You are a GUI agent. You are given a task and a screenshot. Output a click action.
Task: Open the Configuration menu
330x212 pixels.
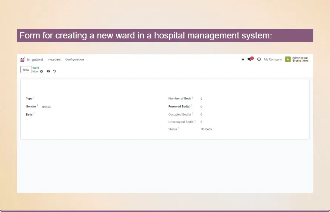[74, 59]
